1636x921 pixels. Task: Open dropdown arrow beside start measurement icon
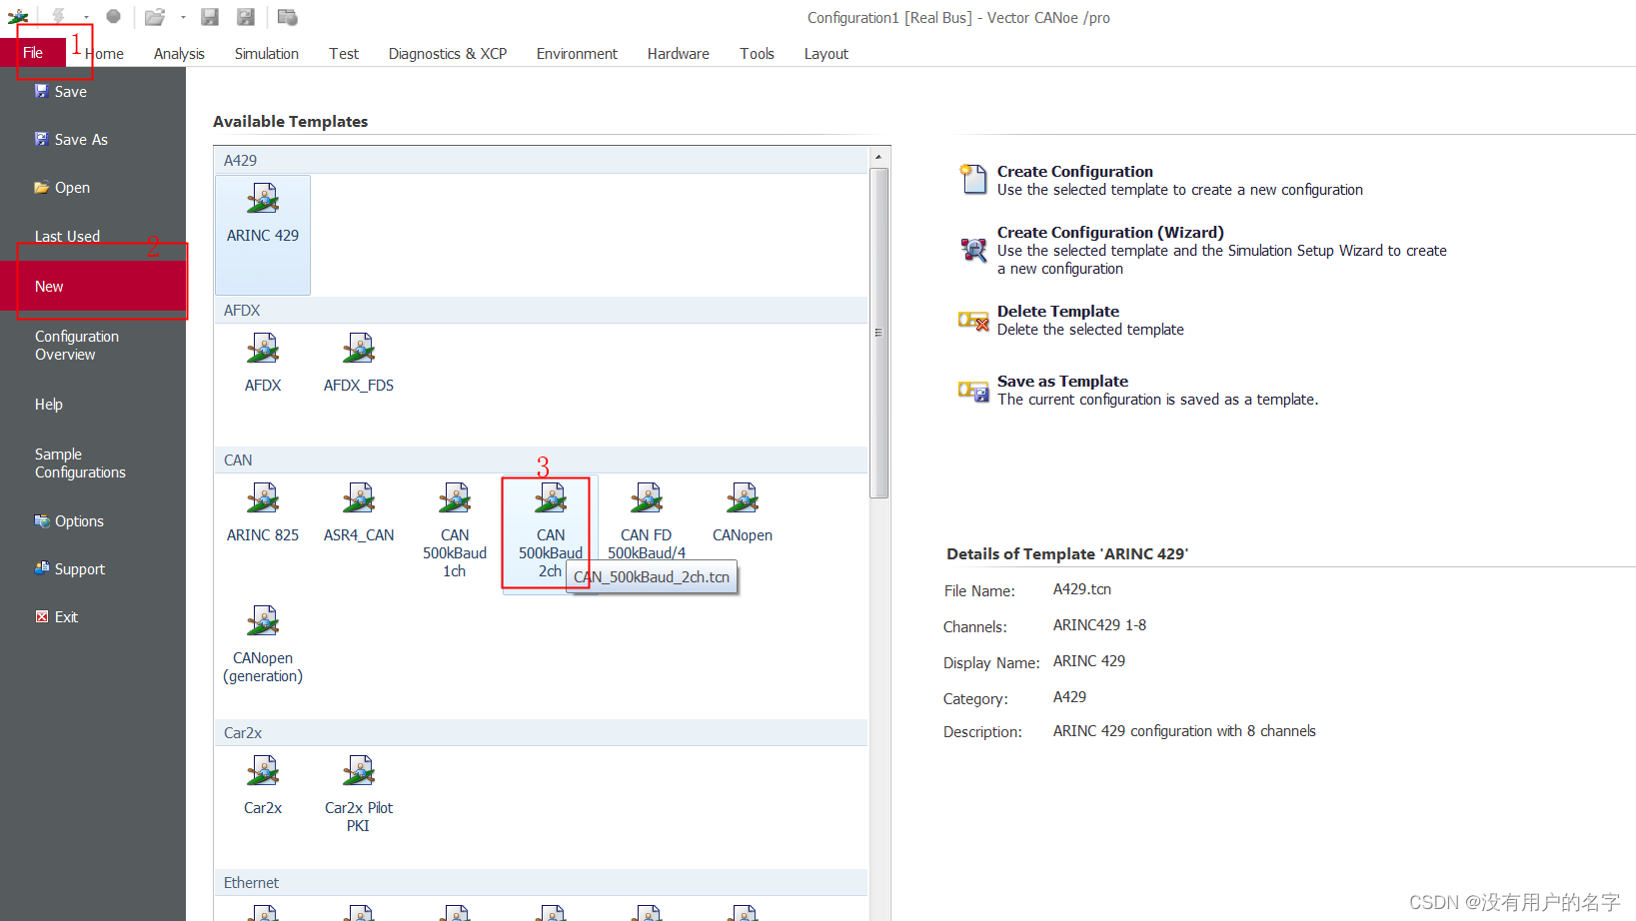(86, 17)
